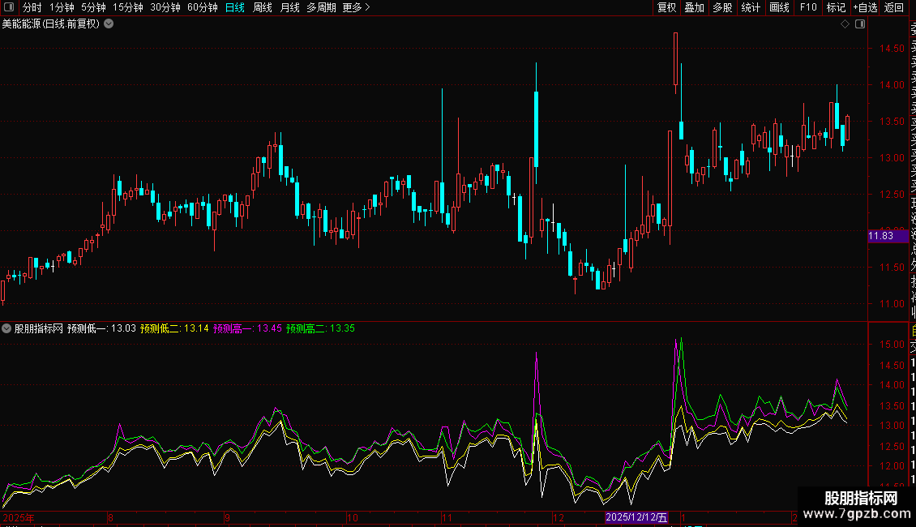Add the stock via +自选
The height and width of the screenshot is (527, 916).
865,7
